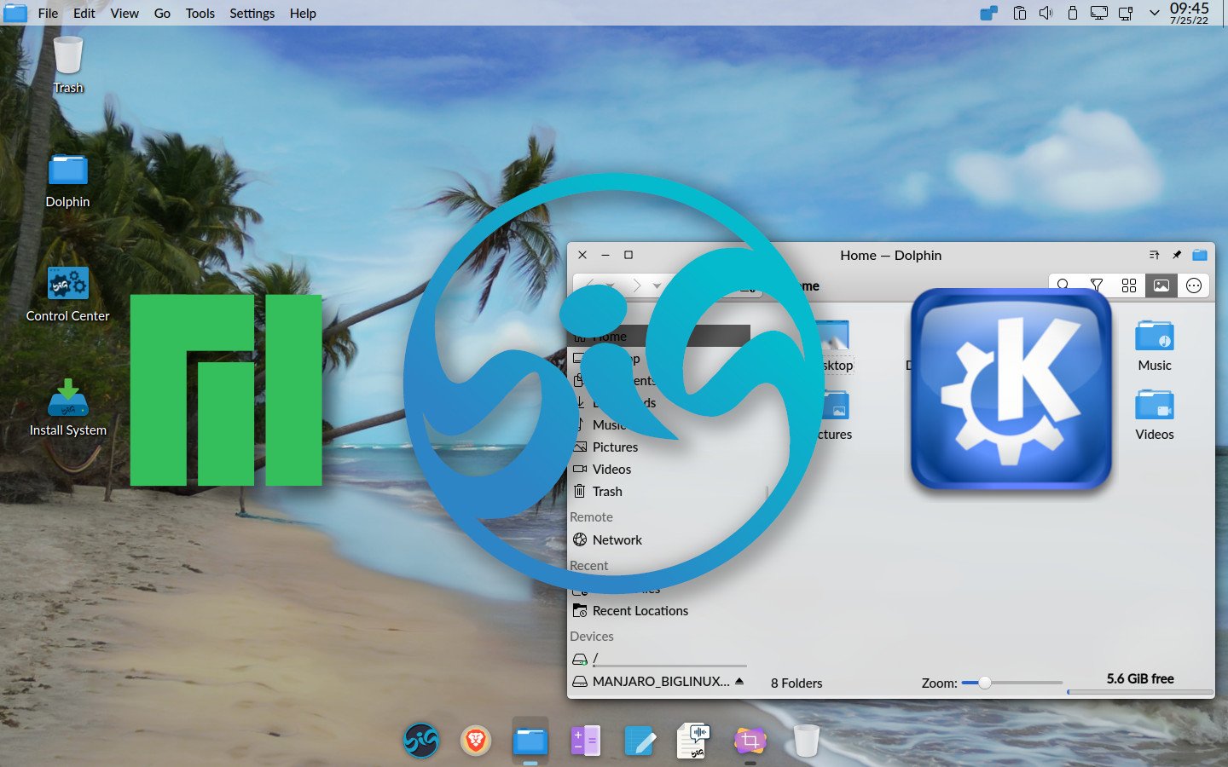
Task: Click the folder icon in Dolphin title bar
Action: (1200, 255)
